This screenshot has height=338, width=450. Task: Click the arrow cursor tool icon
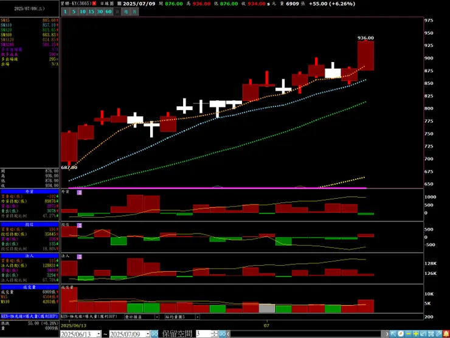pyautogui.click(x=393, y=334)
